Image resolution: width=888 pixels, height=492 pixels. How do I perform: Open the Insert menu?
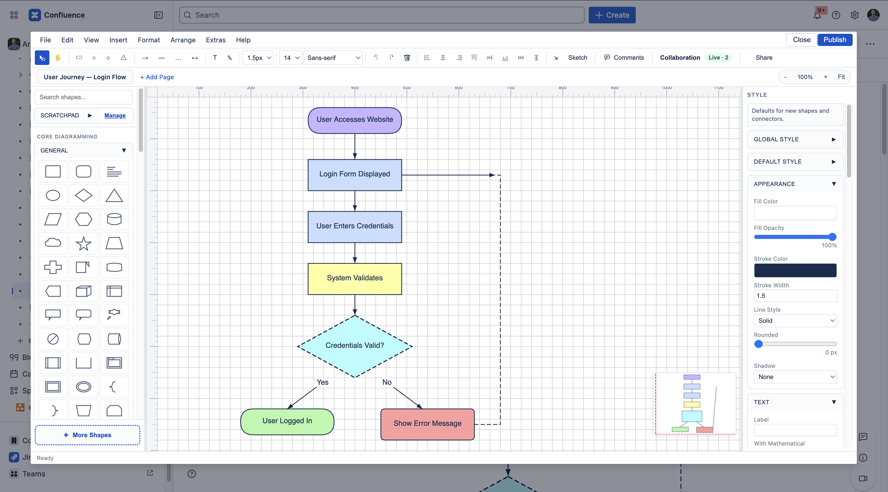tap(118, 40)
